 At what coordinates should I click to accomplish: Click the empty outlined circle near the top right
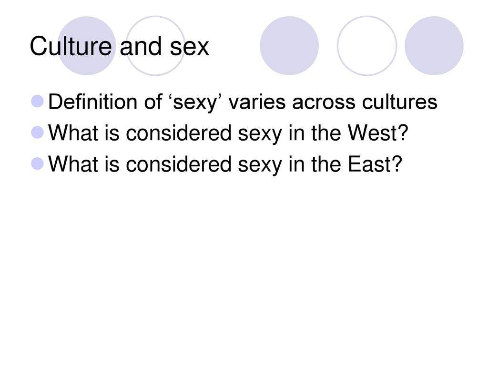(x=367, y=46)
